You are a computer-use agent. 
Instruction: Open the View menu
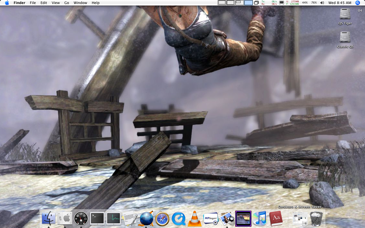click(56, 3)
